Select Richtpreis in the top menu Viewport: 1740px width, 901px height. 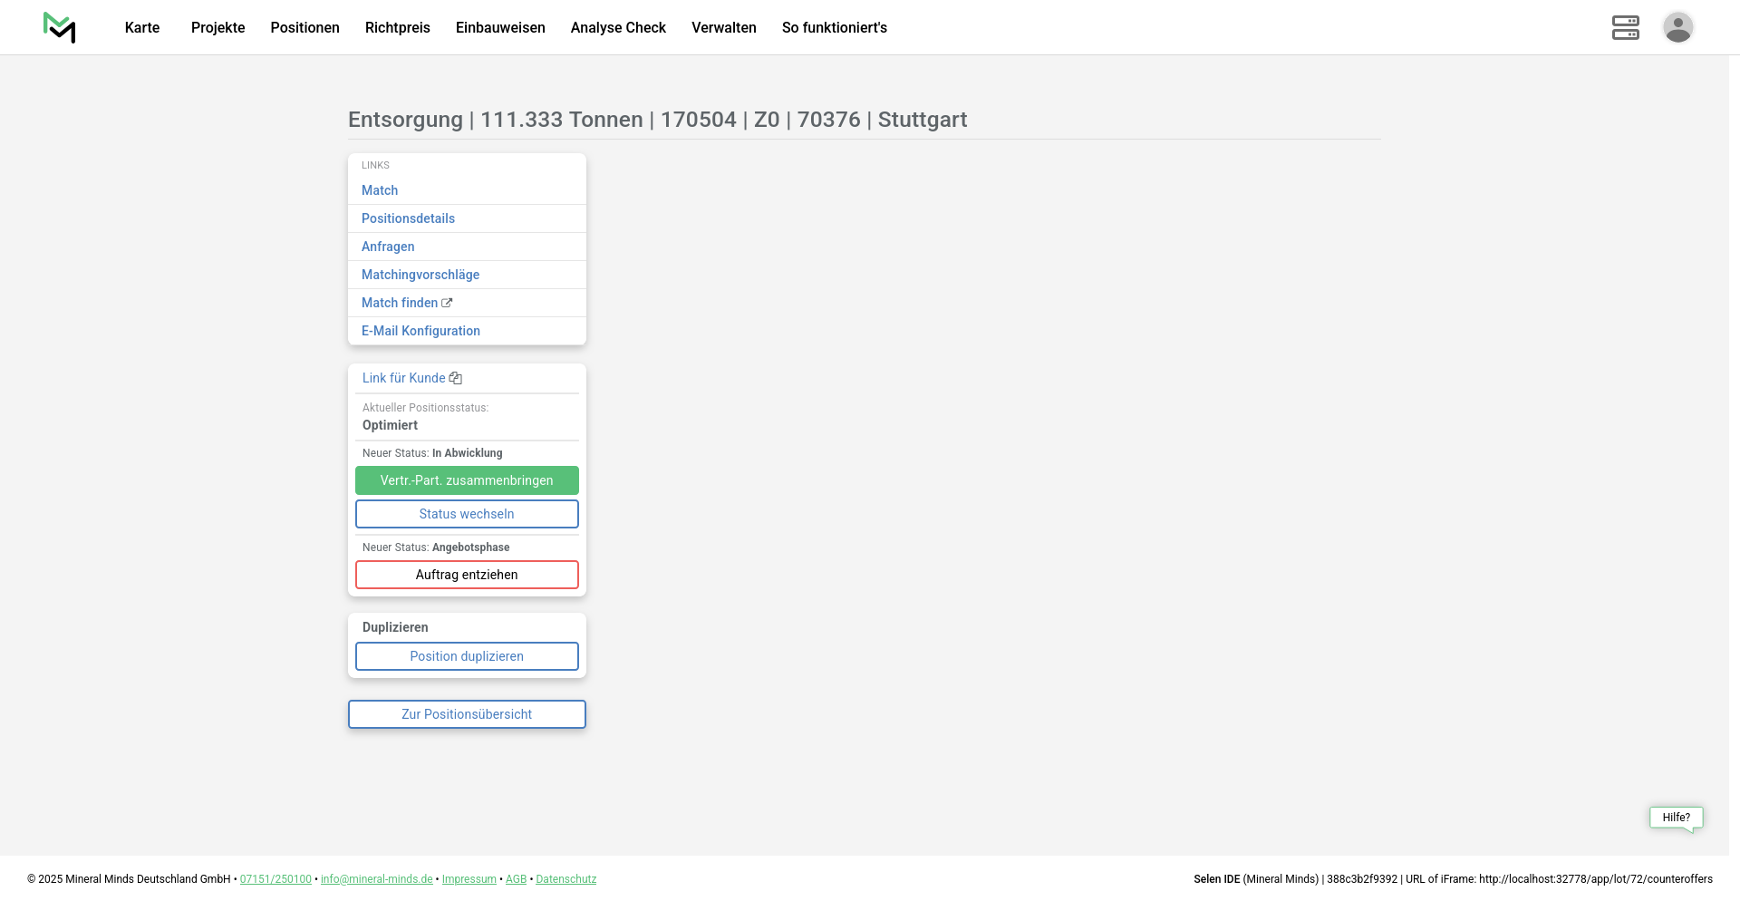397,27
